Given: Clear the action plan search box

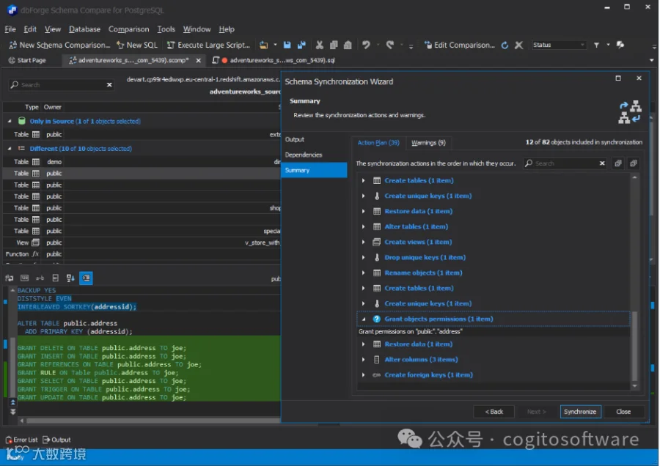Looking at the screenshot, I should pos(602,163).
